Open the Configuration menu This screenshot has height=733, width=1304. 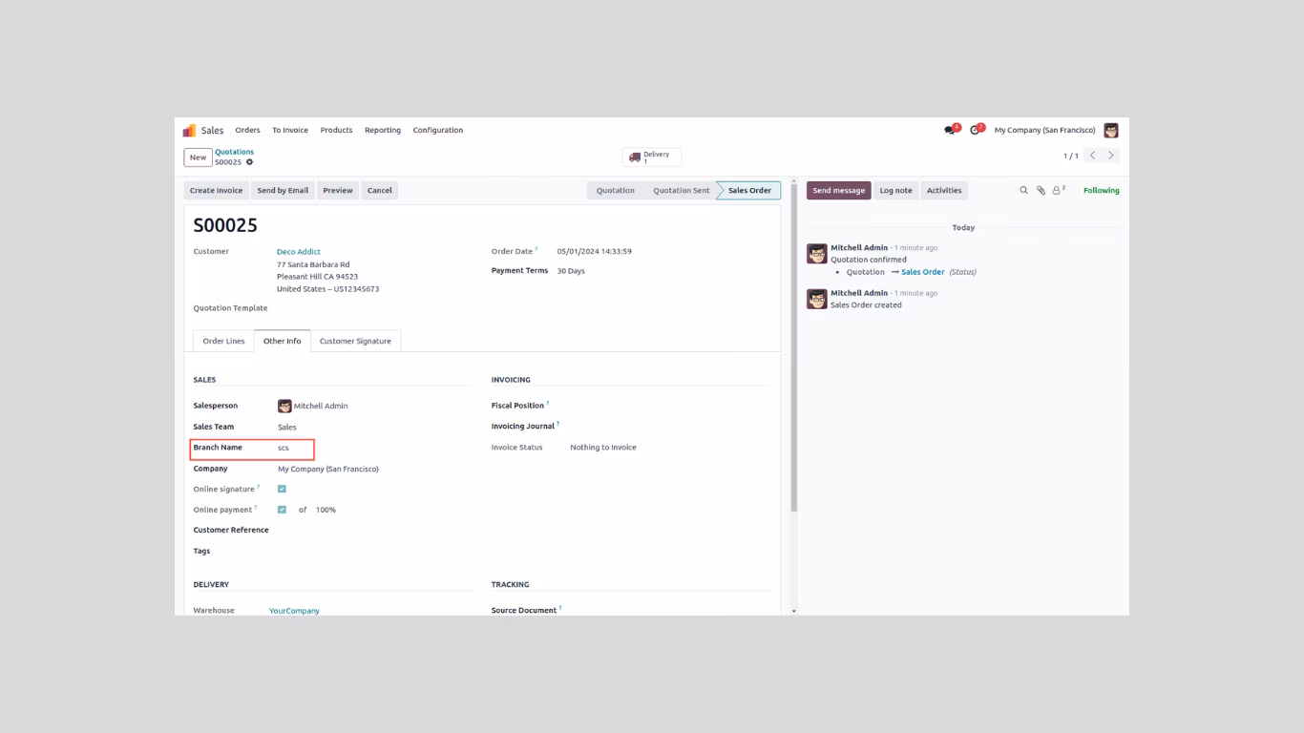pos(438,130)
